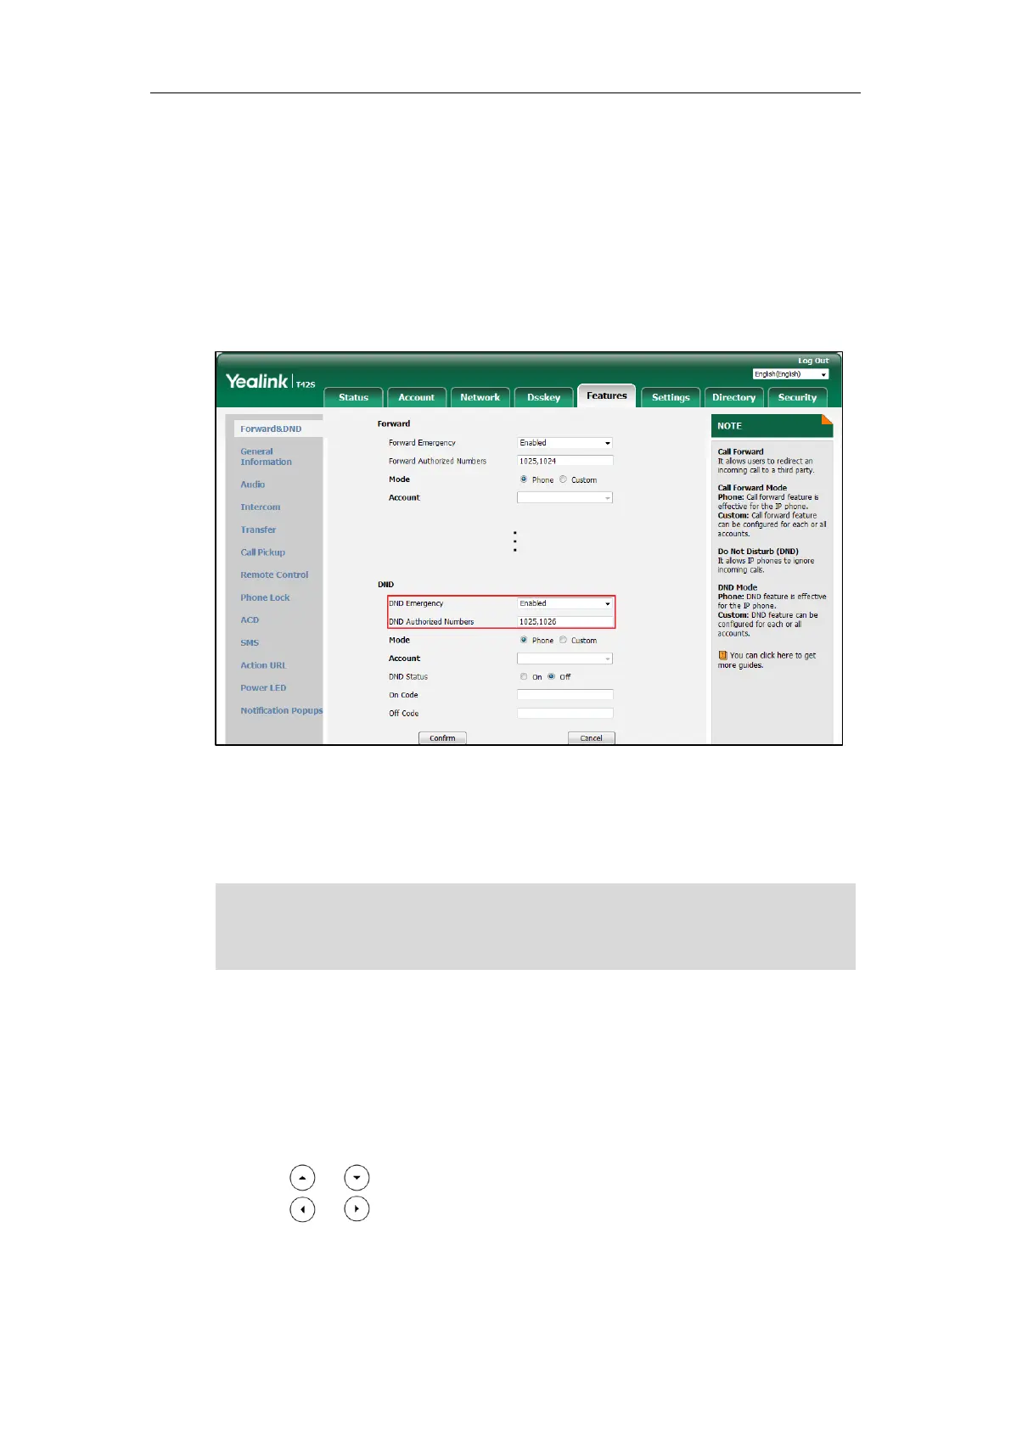
Task: Open Call Pickup in the sidebar
Action: (263, 552)
